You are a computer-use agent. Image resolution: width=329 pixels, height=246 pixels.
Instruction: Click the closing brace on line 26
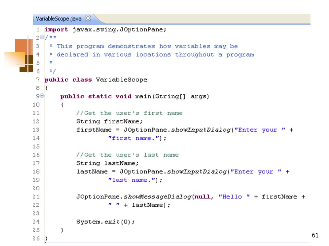[46, 238]
